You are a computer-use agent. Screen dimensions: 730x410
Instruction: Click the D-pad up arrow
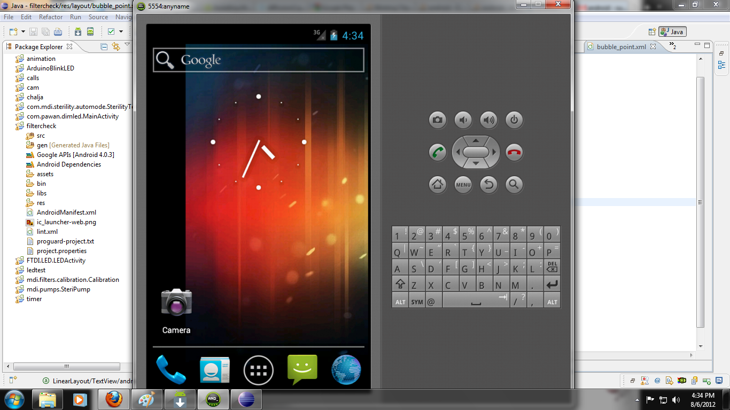click(x=476, y=141)
